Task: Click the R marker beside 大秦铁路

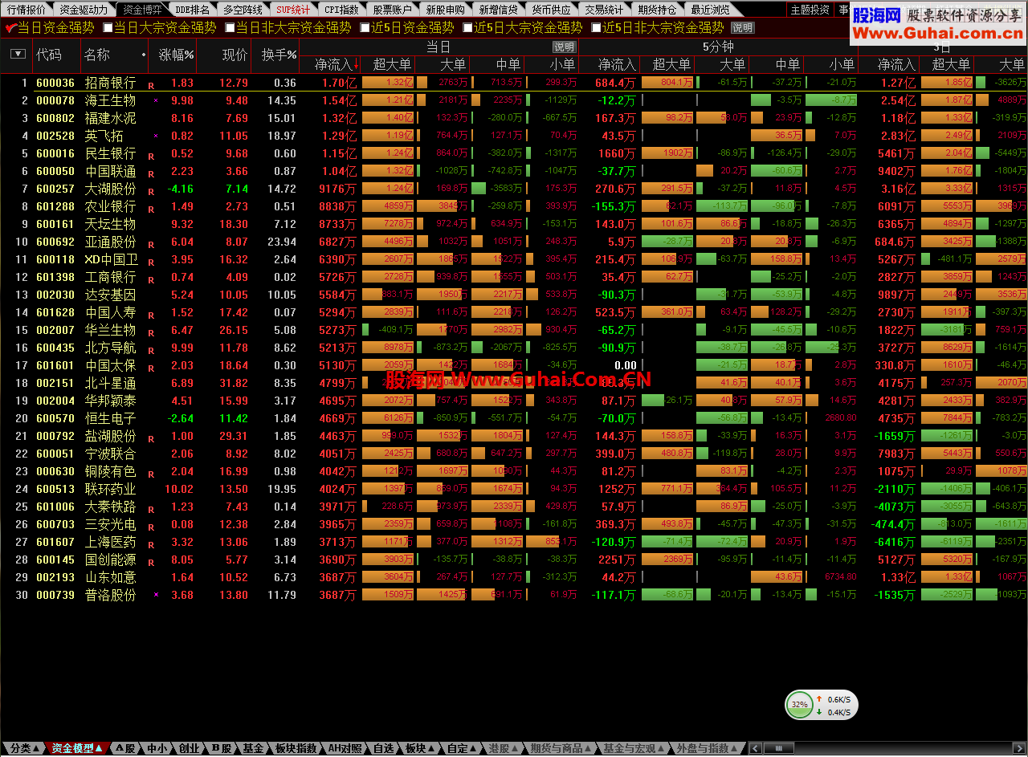Action: [x=151, y=509]
